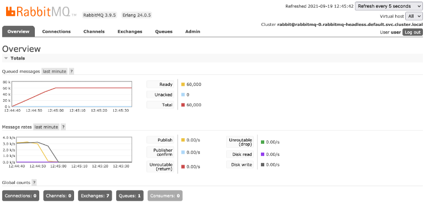The height and width of the screenshot is (206, 429).
Task: Open help icon beside Message rates
Action: [x=63, y=127]
